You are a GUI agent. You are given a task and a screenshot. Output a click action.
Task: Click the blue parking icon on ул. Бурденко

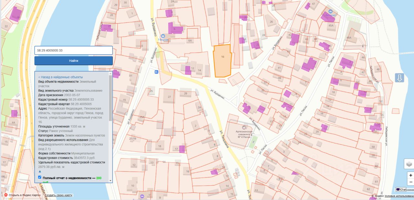[x=157, y=72]
